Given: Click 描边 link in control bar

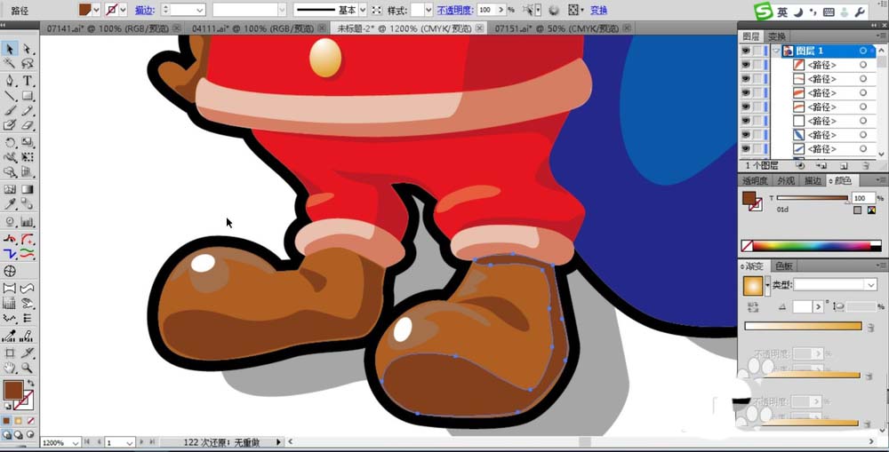Looking at the screenshot, I should click(x=145, y=10).
